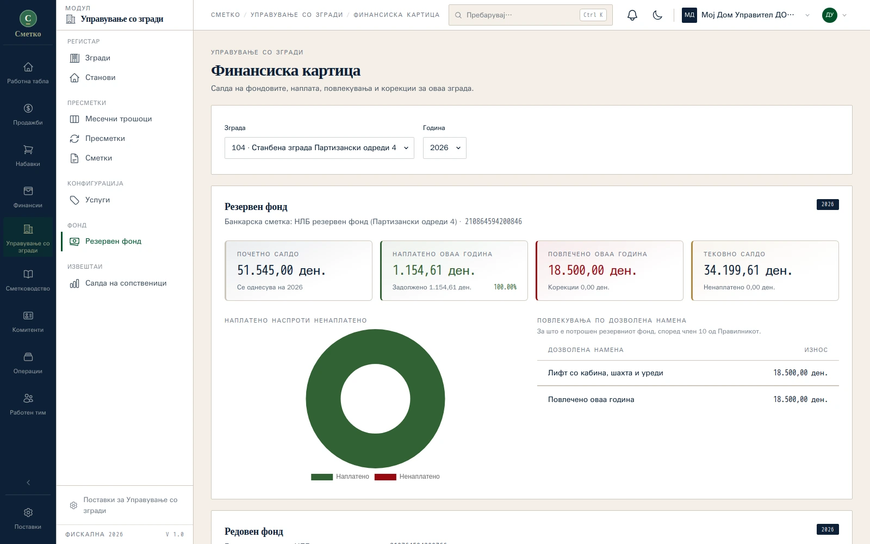Image resolution: width=870 pixels, height=544 pixels.
Task: Open the Финансии module
Action: point(28,197)
